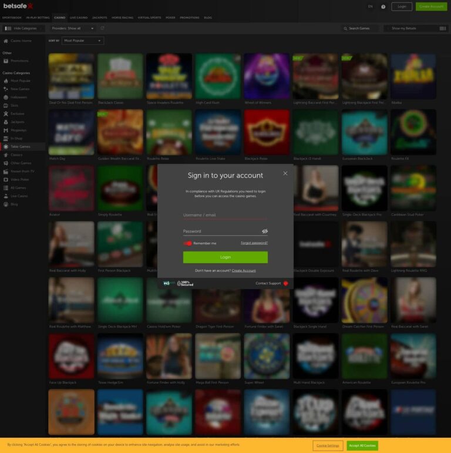The width and height of the screenshot is (451, 453).
Task: Open the American Roulette game thumbnail
Action: pos(364,356)
